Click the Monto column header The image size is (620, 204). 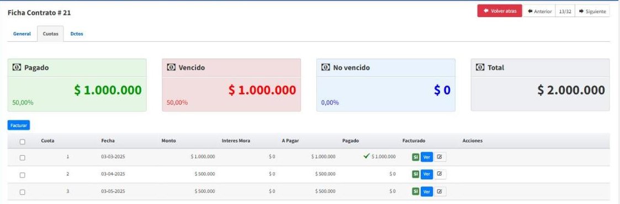click(x=169, y=141)
